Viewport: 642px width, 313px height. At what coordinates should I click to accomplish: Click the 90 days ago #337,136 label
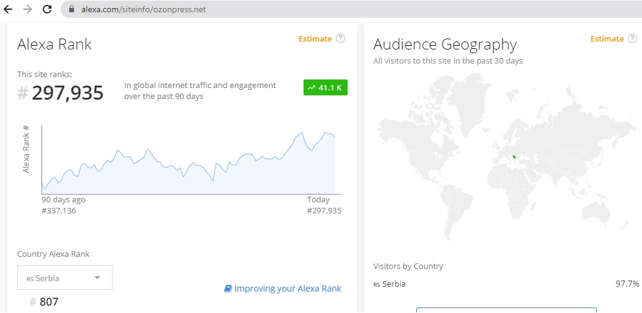64,205
